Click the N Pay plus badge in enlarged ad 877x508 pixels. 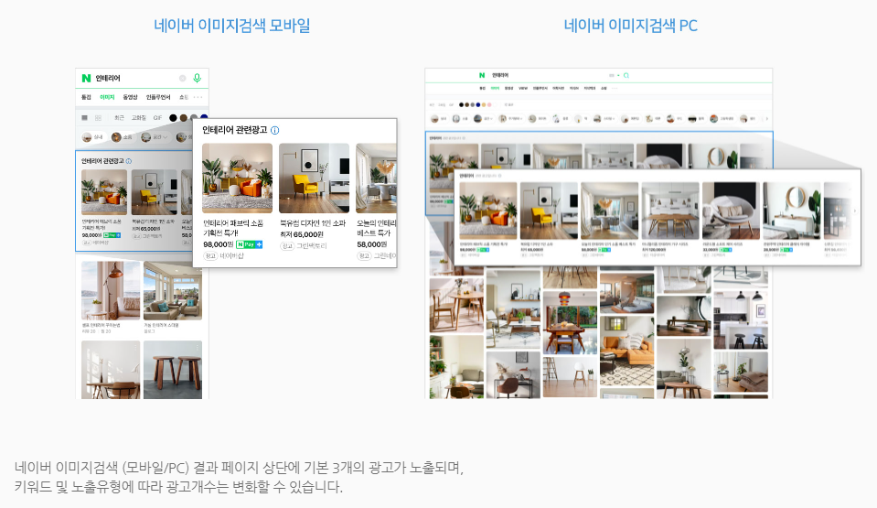pos(250,244)
